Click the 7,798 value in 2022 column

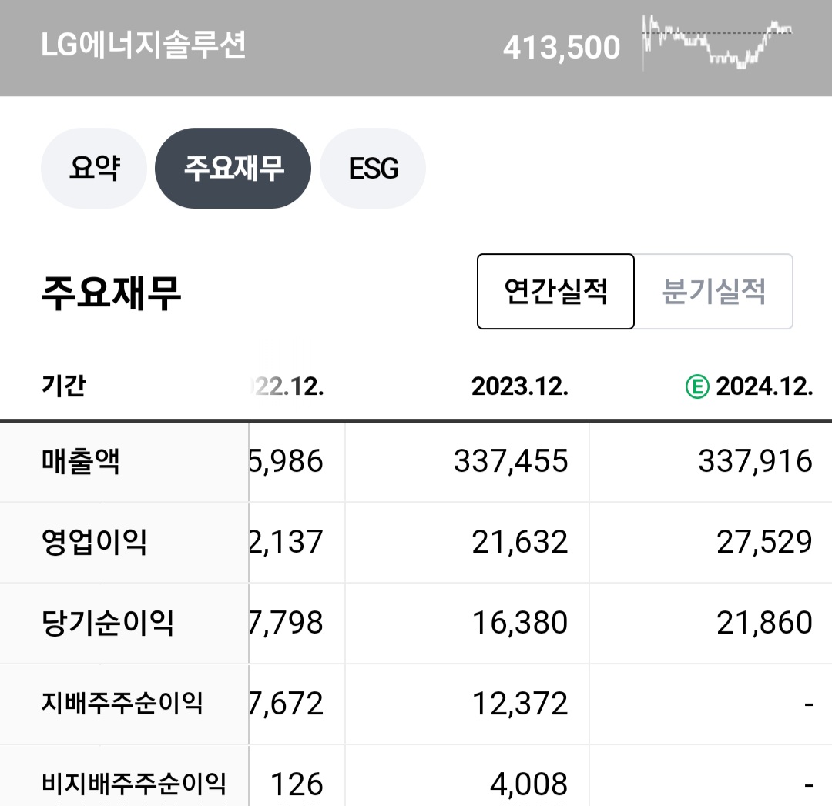click(287, 623)
